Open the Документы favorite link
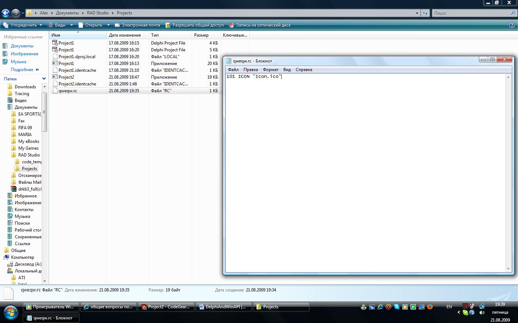The image size is (518, 323). coord(22,46)
